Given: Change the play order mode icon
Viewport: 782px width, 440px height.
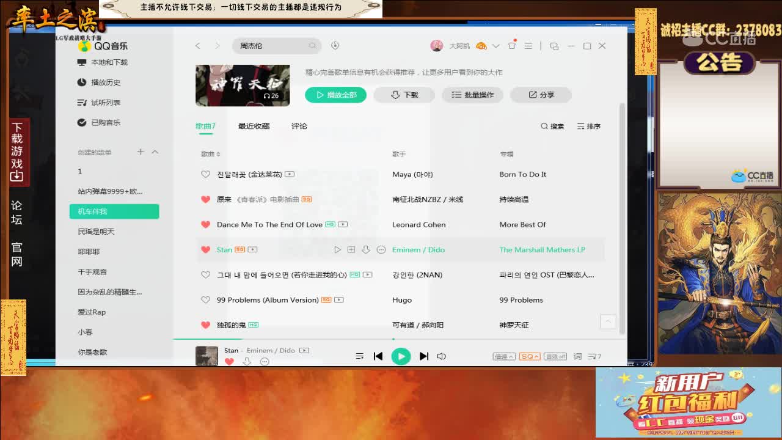Looking at the screenshot, I should (x=359, y=356).
